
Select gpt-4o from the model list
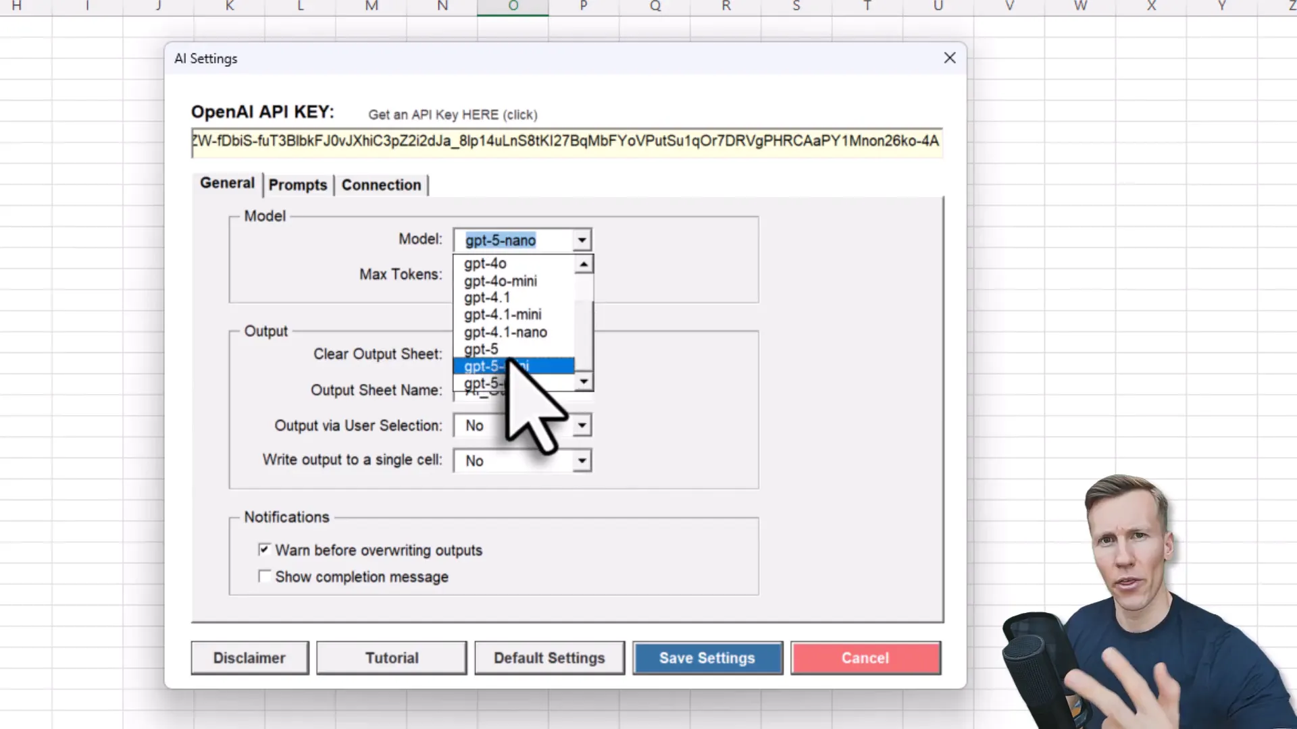(485, 264)
